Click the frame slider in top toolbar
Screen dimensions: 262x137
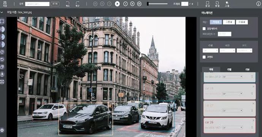click(x=157, y=4)
